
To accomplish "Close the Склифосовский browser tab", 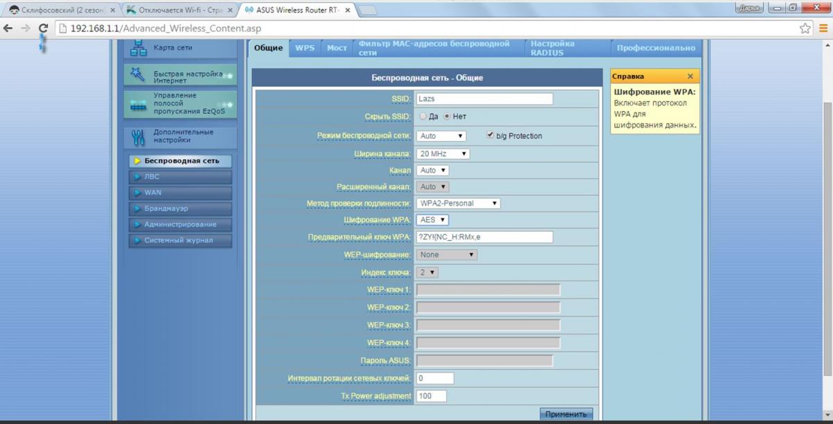I will tap(112, 10).
